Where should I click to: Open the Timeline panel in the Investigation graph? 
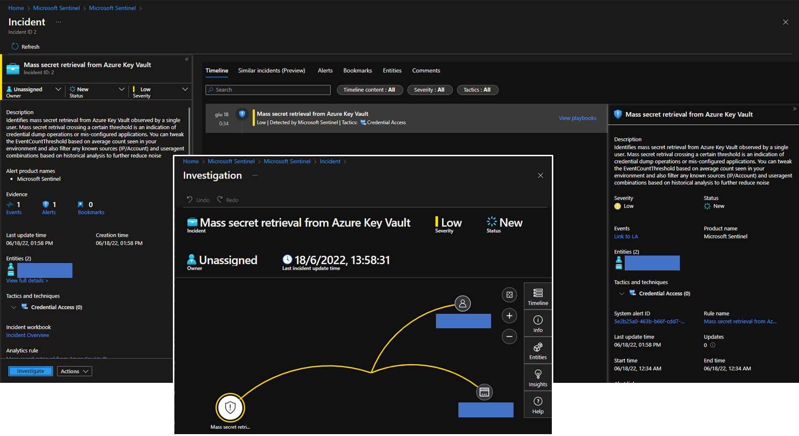(x=538, y=297)
